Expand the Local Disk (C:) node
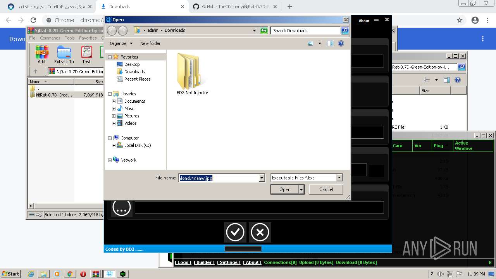 click(114, 145)
